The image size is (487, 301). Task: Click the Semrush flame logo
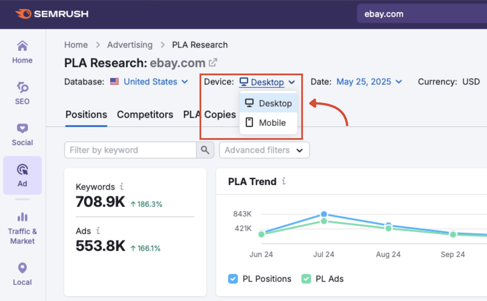[23, 14]
